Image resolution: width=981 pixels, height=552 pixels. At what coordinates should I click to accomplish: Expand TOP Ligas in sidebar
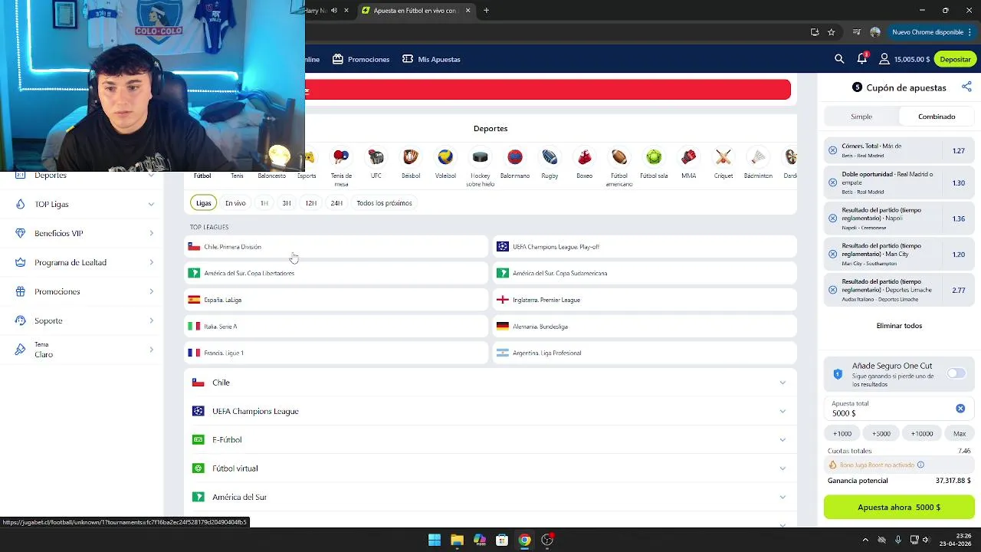tap(84, 204)
